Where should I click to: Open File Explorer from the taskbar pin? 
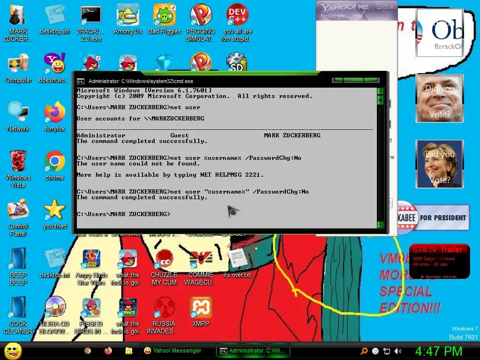pos(128,351)
